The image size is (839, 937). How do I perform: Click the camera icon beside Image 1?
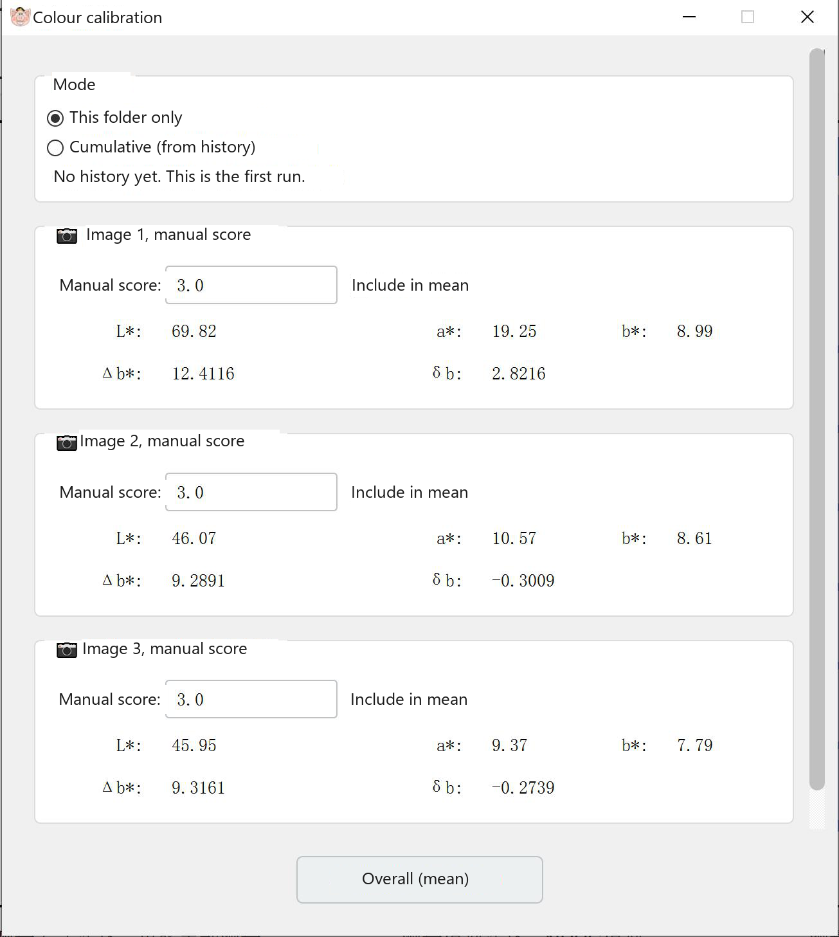point(67,235)
